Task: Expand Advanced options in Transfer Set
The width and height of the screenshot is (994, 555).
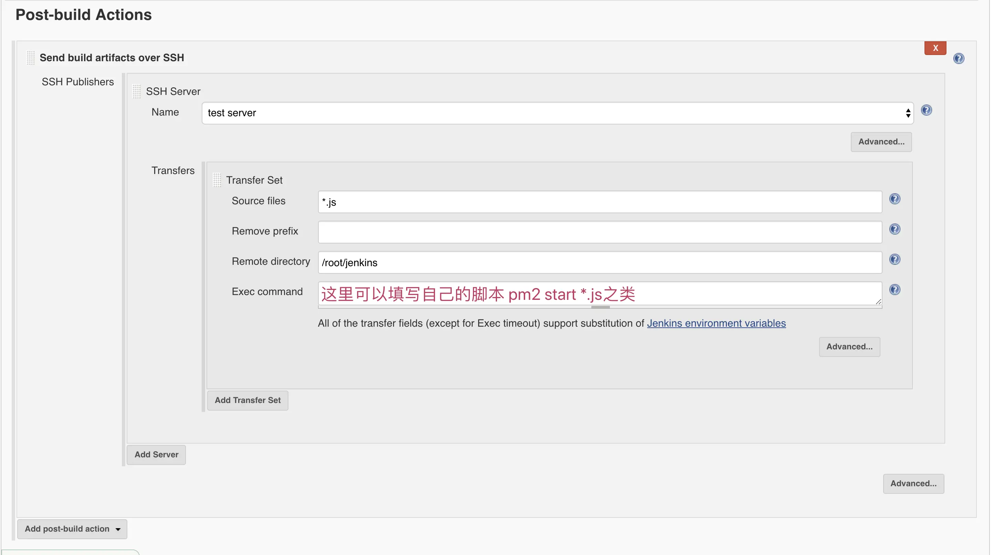Action: (x=849, y=347)
